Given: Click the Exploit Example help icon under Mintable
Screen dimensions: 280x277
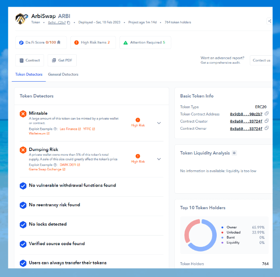Looking at the screenshot, I should click(56, 129).
